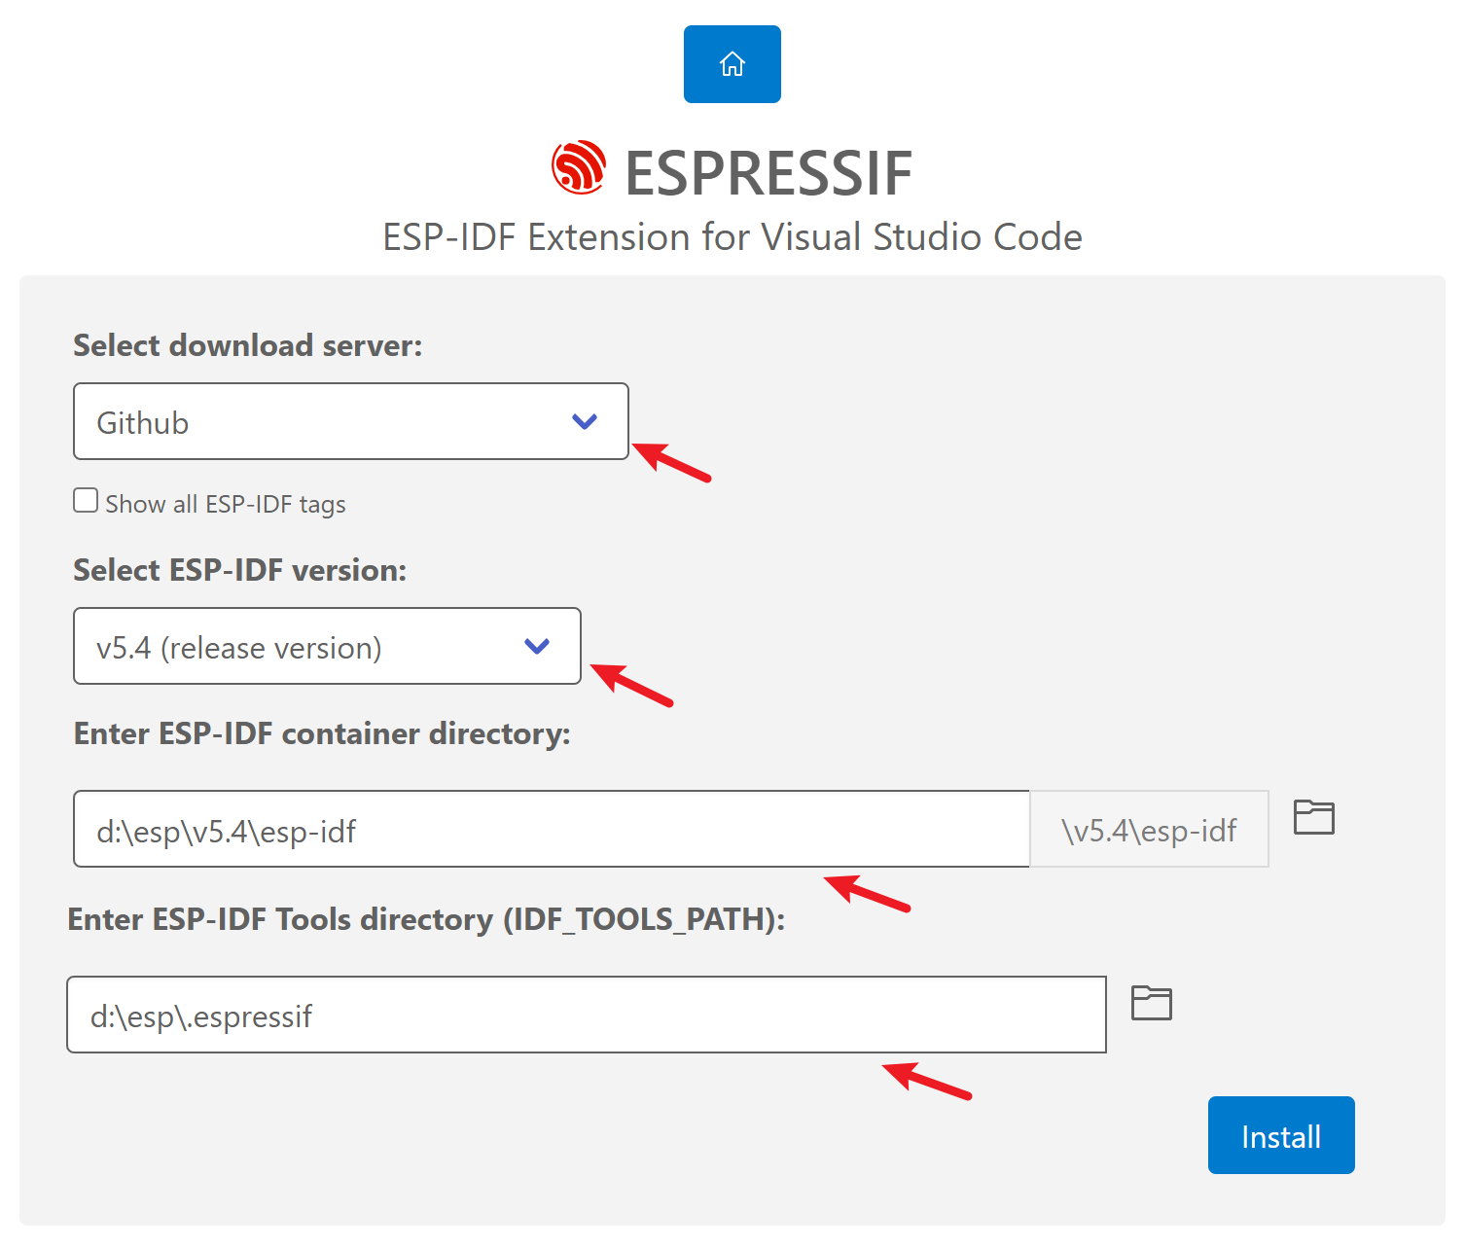Click the ESPRESSIF heading text
Screen dimensions: 1465x1248
768,173
